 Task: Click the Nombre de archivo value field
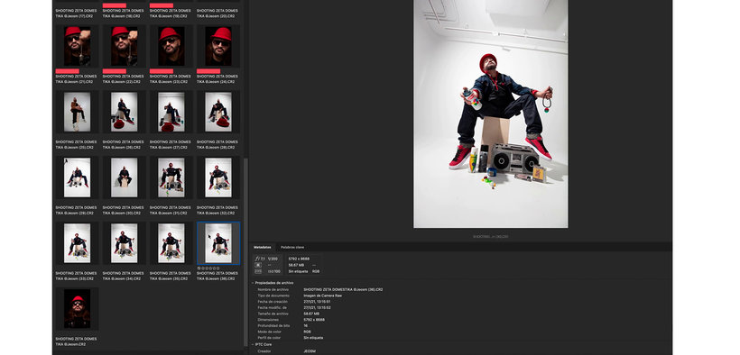pyautogui.click(x=343, y=289)
